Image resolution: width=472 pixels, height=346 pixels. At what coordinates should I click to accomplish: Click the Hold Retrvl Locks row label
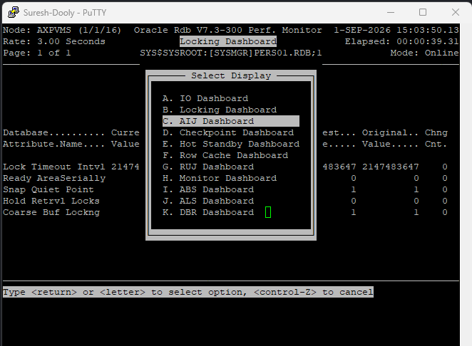pos(51,201)
